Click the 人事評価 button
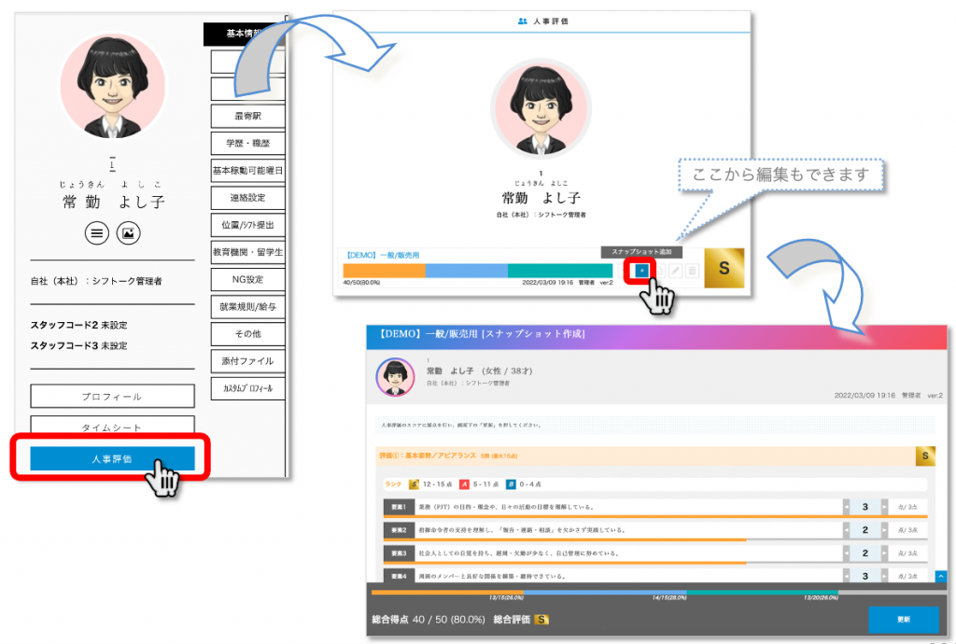This screenshot has width=956, height=644. coord(112,458)
